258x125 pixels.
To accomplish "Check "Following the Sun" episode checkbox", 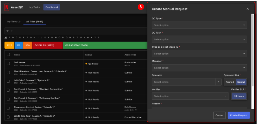I will click(x=8, y=99).
